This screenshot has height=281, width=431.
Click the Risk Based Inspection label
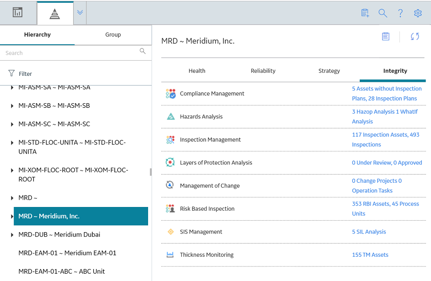point(207,209)
